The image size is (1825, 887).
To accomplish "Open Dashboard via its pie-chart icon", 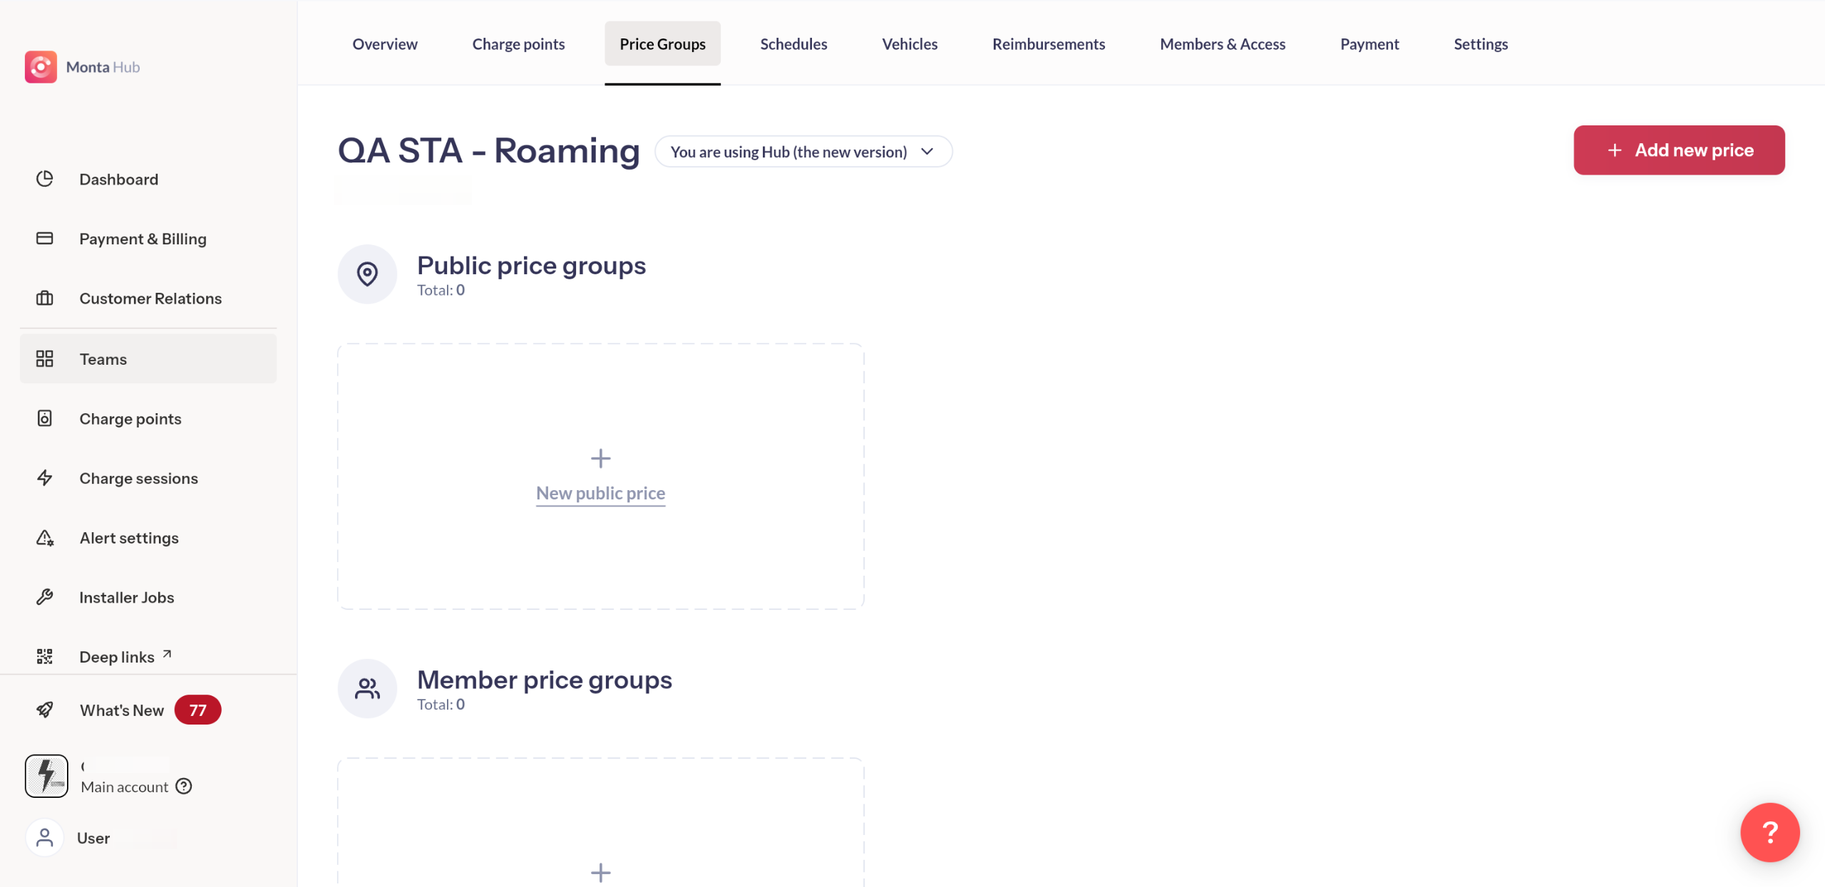I will 45,179.
